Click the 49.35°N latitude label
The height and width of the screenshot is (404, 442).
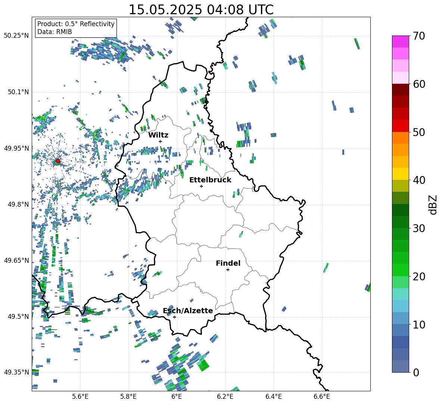coord(16,372)
